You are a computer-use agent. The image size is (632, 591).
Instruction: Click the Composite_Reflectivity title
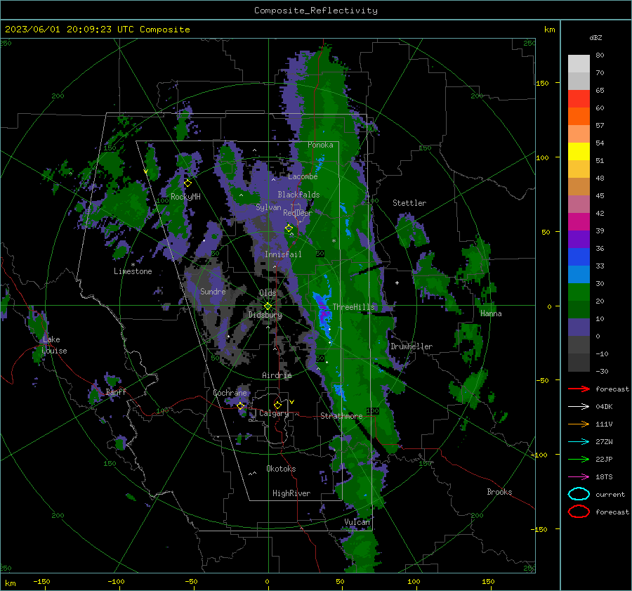coord(315,11)
